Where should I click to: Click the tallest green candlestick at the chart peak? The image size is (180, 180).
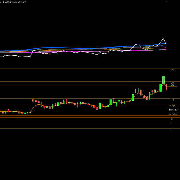coord(163,80)
